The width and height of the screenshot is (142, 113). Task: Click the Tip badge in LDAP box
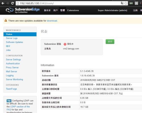click(x=9, y=101)
